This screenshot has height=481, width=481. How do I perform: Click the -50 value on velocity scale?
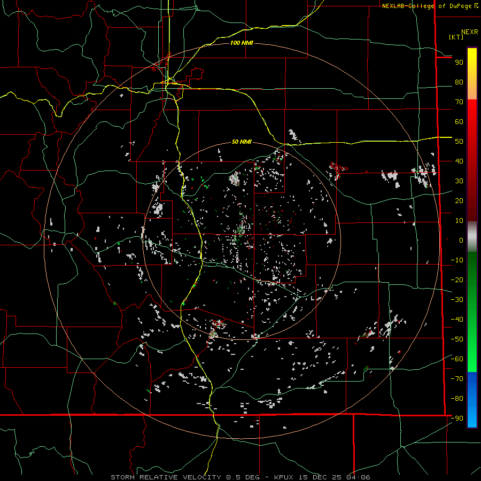457,339
